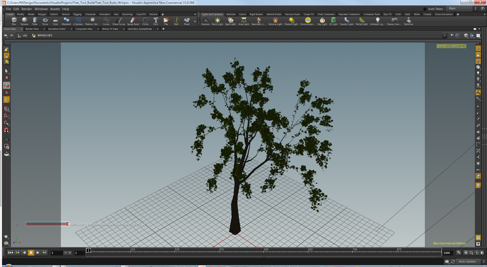Screen dimensions: 487x267
Task: Open the Render menu
Action: (x=27, y=9)
